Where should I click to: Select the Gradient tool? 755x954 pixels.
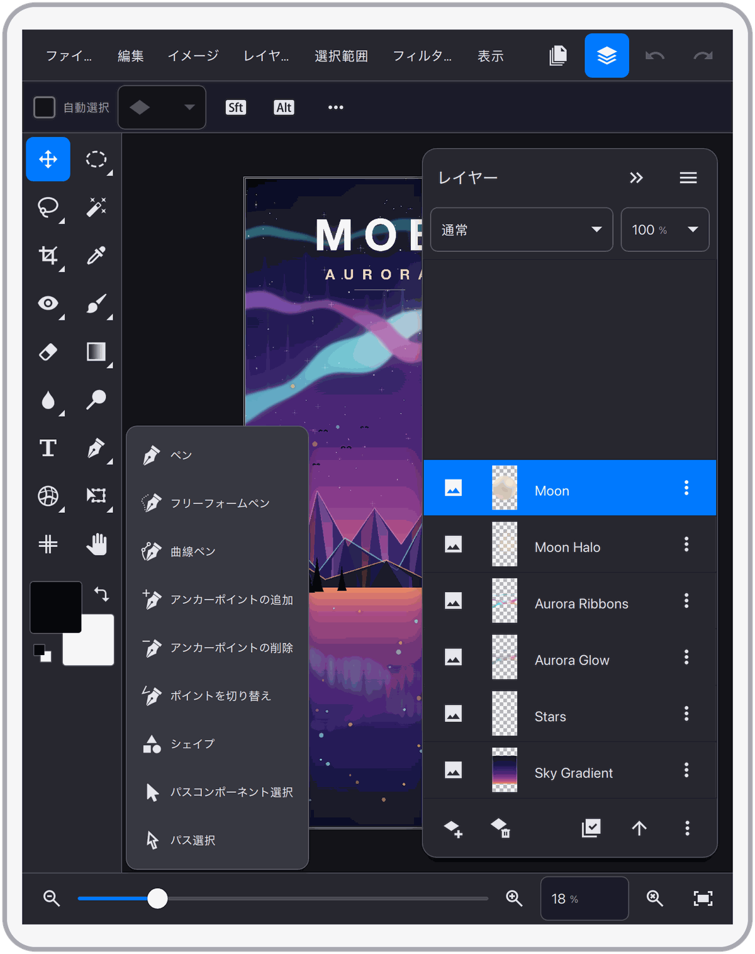click(96, 352)
